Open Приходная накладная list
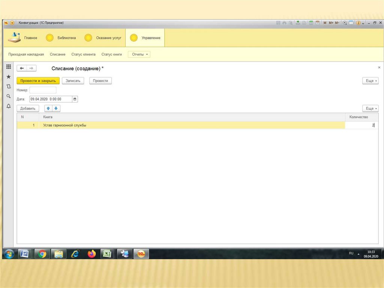Viewport: 384px width, 288px height. [x=26, y=54]
